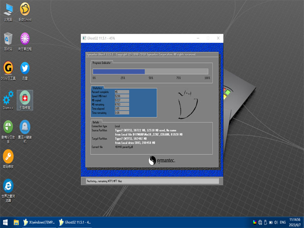Click the Speed (MB/min) value field
The width and height of the screenshot is (304, 228).
[x=122, y=96]
